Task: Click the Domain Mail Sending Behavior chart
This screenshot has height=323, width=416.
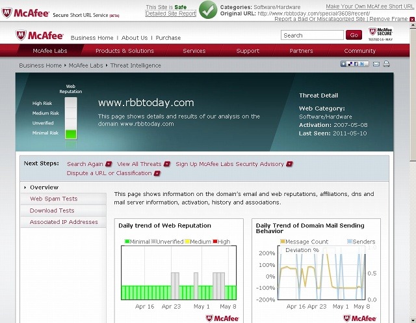Action: click(321, 274)
